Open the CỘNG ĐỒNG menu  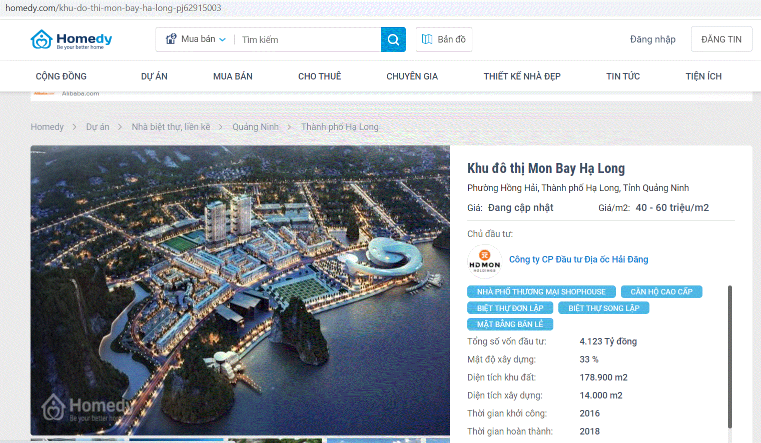[x=61, y=76]
